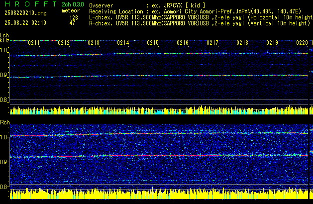313x204 pixels.
Task: Click the Rch yellow signal level graph
Action: [159, 194]
